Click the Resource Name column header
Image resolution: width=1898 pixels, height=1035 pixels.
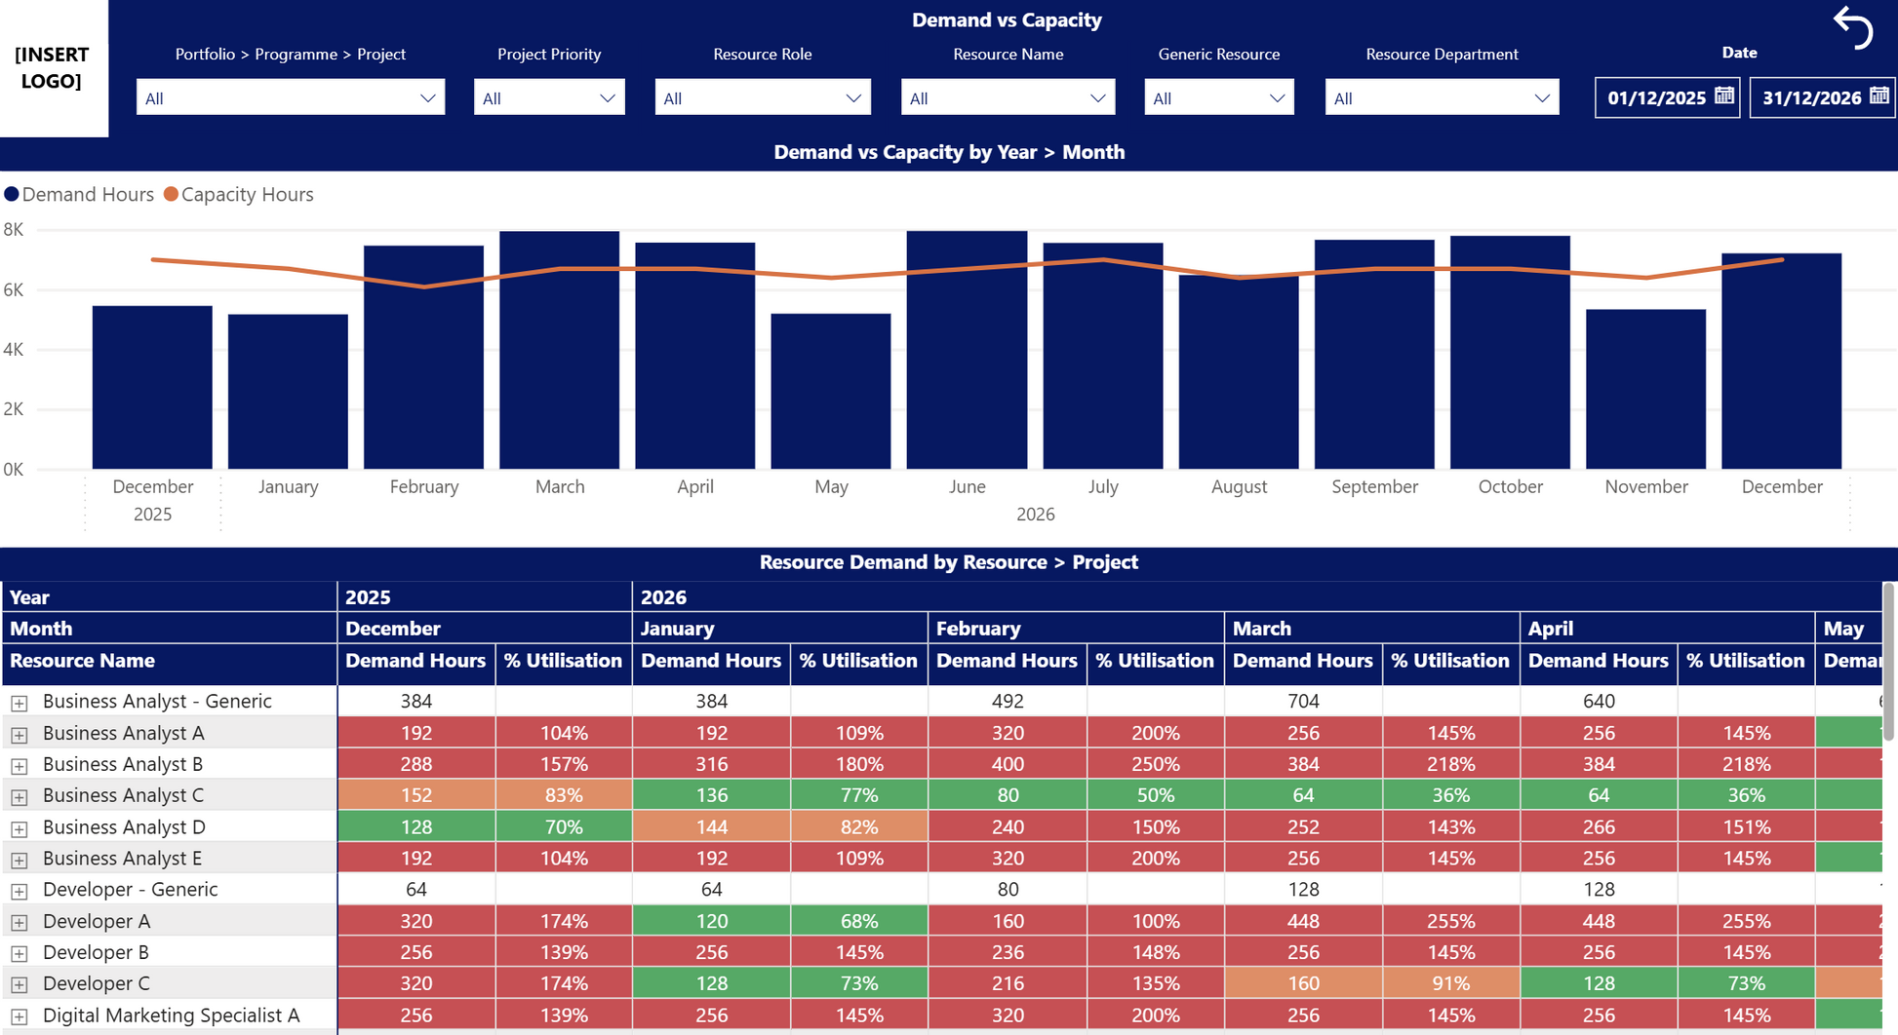coord(83,661)
